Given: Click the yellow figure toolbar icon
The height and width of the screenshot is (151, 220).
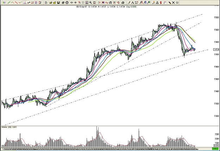Looking at the screenshot, I should coord(153,2).
